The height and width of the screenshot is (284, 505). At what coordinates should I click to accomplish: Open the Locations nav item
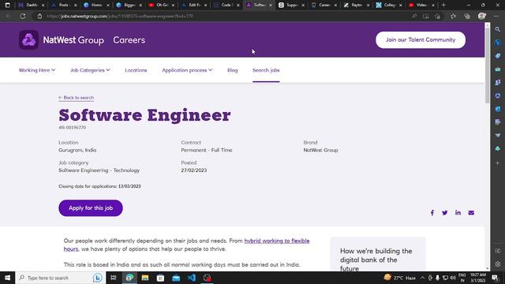[x=136, y=70]
